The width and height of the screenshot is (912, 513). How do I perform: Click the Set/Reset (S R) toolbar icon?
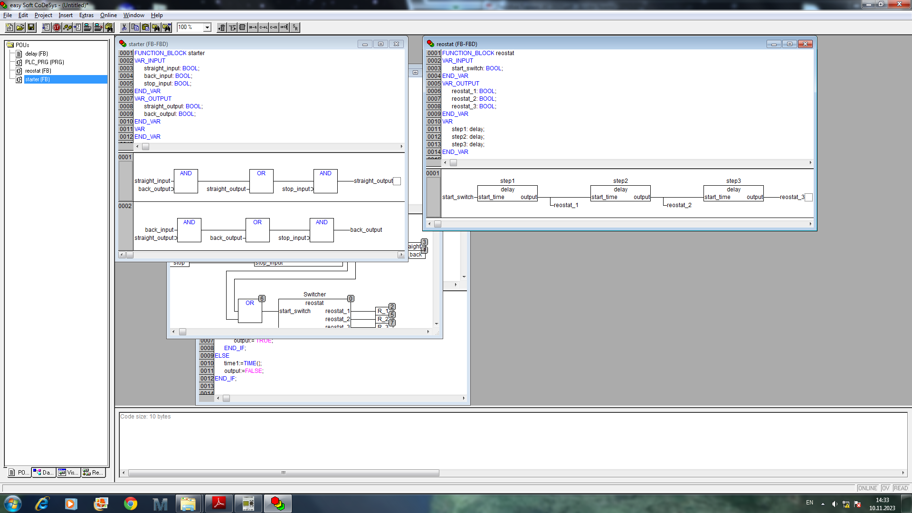295,27
